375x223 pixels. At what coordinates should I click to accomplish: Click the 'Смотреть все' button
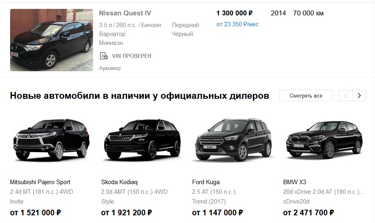pos(306,96)
